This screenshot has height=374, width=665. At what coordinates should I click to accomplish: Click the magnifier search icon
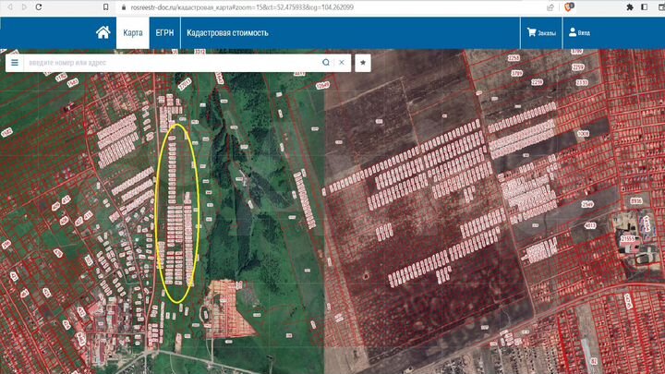(x=326, y=63)
